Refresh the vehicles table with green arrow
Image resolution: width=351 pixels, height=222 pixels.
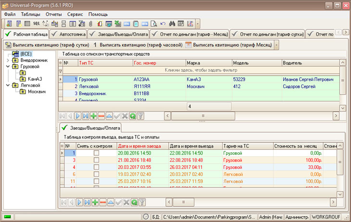(132, 116)
